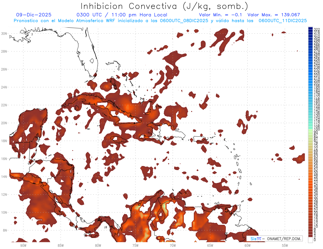This screenshot has width=323, height=249.
Task: Click the "55W" longitude label
Action: (285, 246)
